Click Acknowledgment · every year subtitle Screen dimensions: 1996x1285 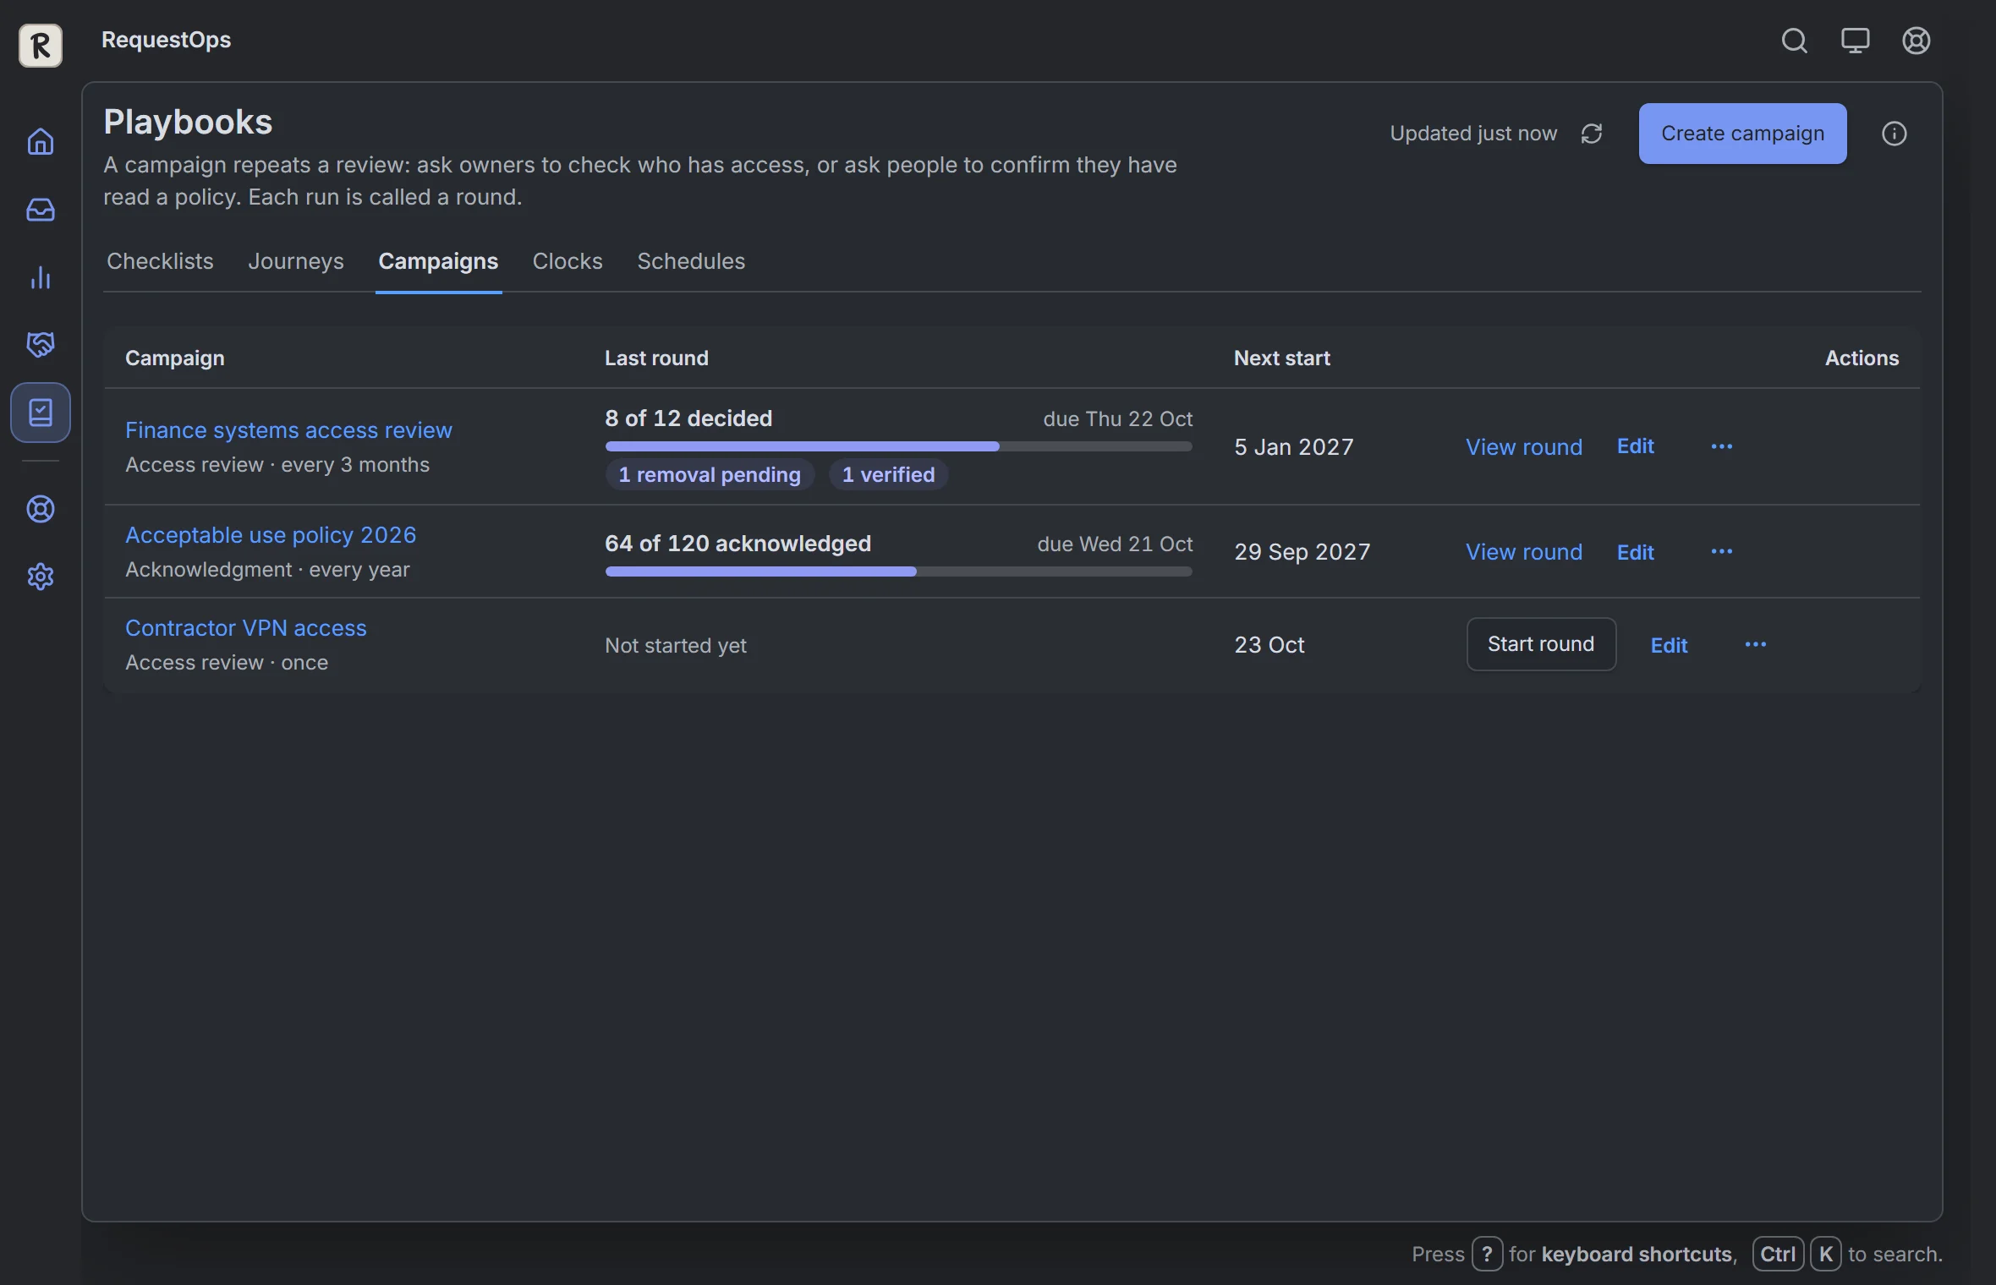[267, 569]
